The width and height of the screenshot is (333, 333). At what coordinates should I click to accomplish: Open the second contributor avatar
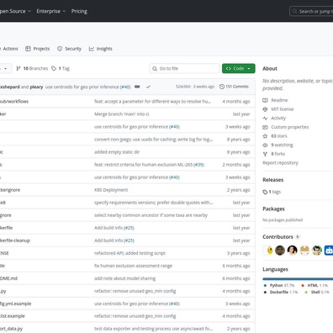pyautogui.click(x=280, y=250)
